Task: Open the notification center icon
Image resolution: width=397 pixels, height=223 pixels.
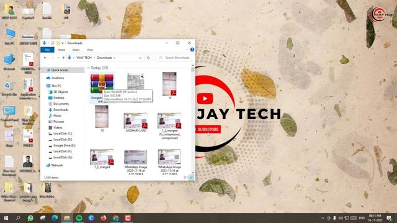Action: coord(389,218)
